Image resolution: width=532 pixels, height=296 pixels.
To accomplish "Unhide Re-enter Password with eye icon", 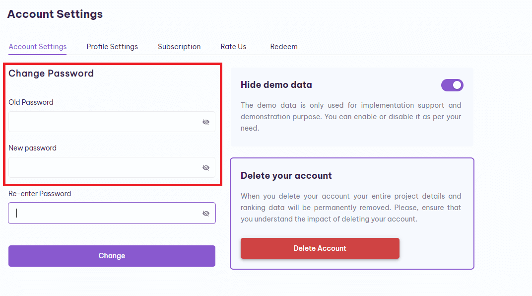I will (206, 213).
